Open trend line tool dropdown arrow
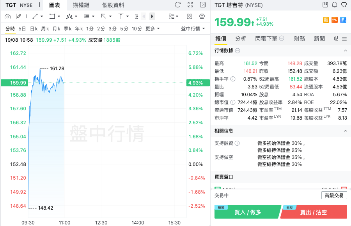351x226 pixels. tap(42, 16)
